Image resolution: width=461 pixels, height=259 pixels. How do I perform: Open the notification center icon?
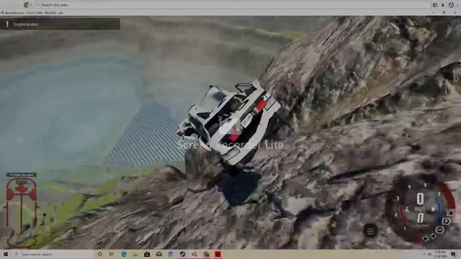tap(453, 254)
